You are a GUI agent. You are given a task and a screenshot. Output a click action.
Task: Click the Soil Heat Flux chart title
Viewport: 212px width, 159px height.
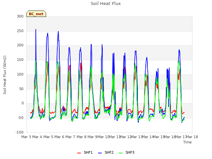106,4
